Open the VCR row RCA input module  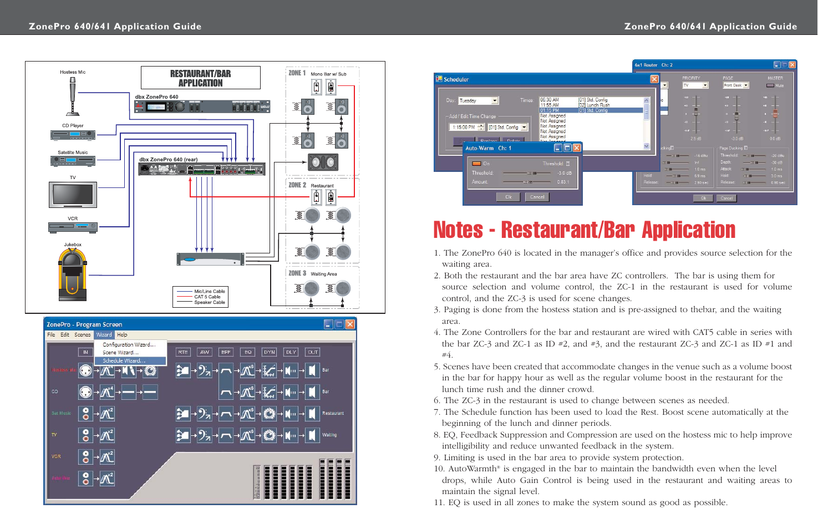(85, 457)
